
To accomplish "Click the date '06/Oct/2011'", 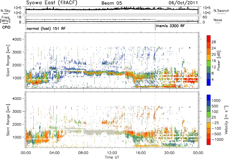I will coord(183,3).
